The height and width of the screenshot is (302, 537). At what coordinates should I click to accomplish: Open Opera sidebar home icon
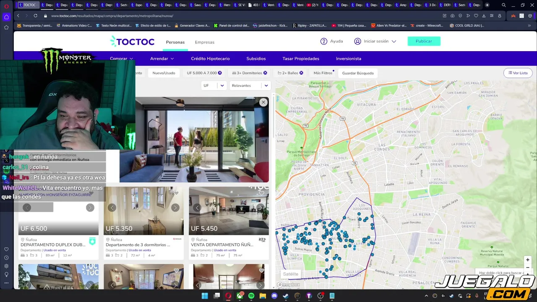(6, 17)
